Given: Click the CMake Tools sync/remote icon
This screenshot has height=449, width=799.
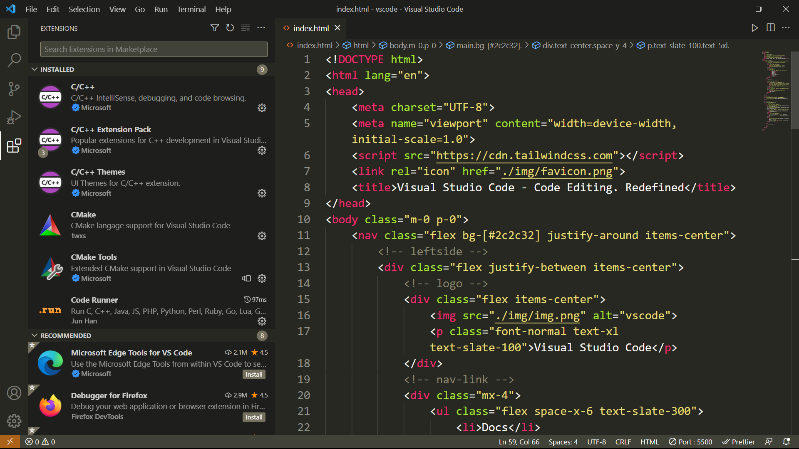Looking at the screenshot, I should [247, 279].
